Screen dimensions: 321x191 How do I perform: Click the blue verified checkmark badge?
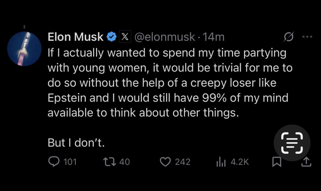pos(112,37)
